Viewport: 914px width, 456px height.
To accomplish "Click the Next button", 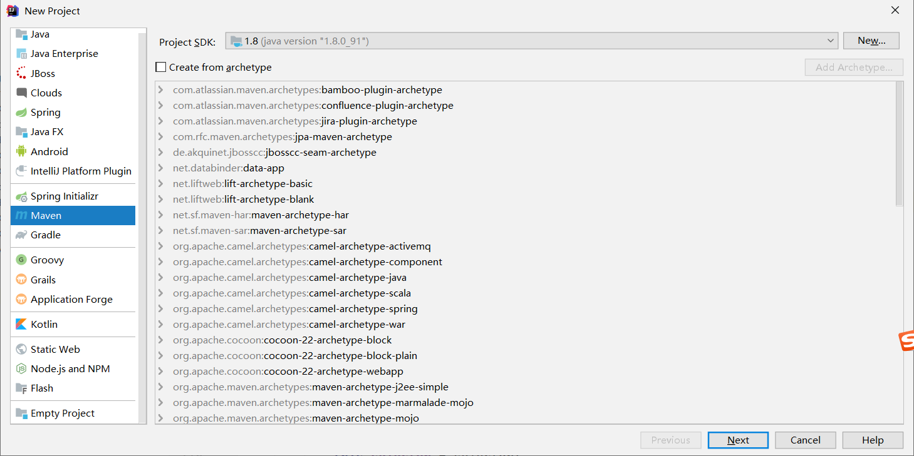I will click(x=738, y=440).
